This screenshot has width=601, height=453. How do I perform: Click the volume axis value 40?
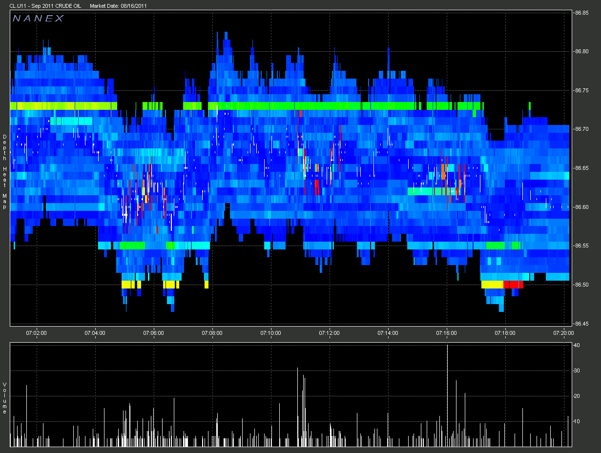click(577, 345)
